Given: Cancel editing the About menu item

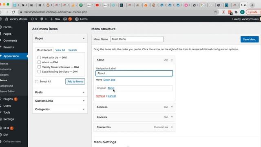Looking at the screenshot, I should [111, 96].
